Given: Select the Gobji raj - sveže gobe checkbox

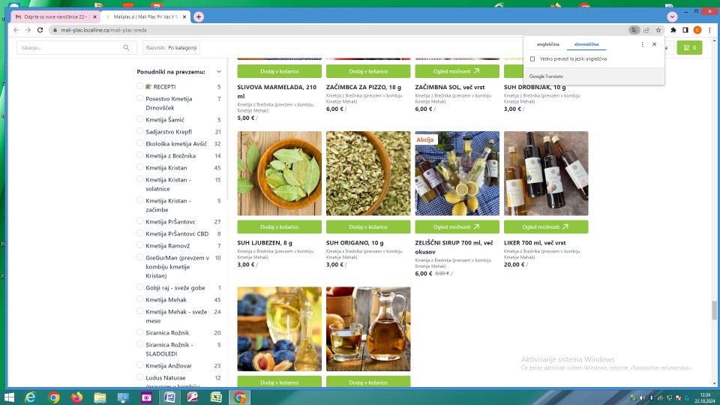Looking at the screenshot, I should [139, 287].
